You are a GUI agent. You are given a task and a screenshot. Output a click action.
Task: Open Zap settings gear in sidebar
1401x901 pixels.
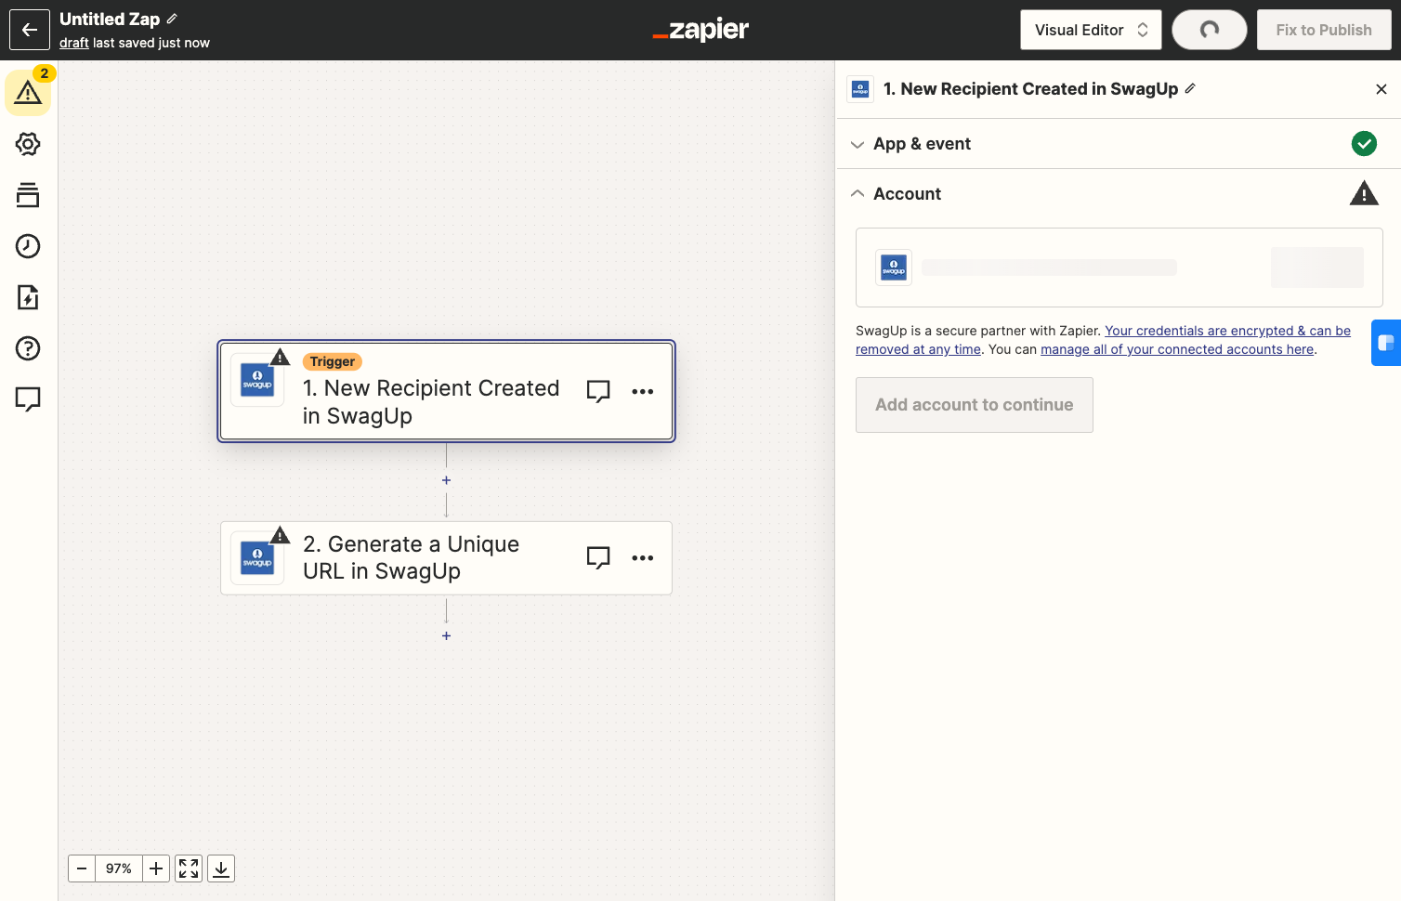tap(28, 144)
